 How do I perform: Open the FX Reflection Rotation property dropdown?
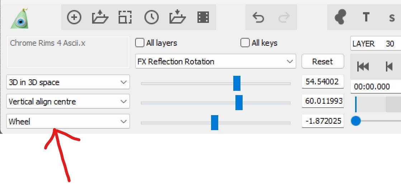215,61
